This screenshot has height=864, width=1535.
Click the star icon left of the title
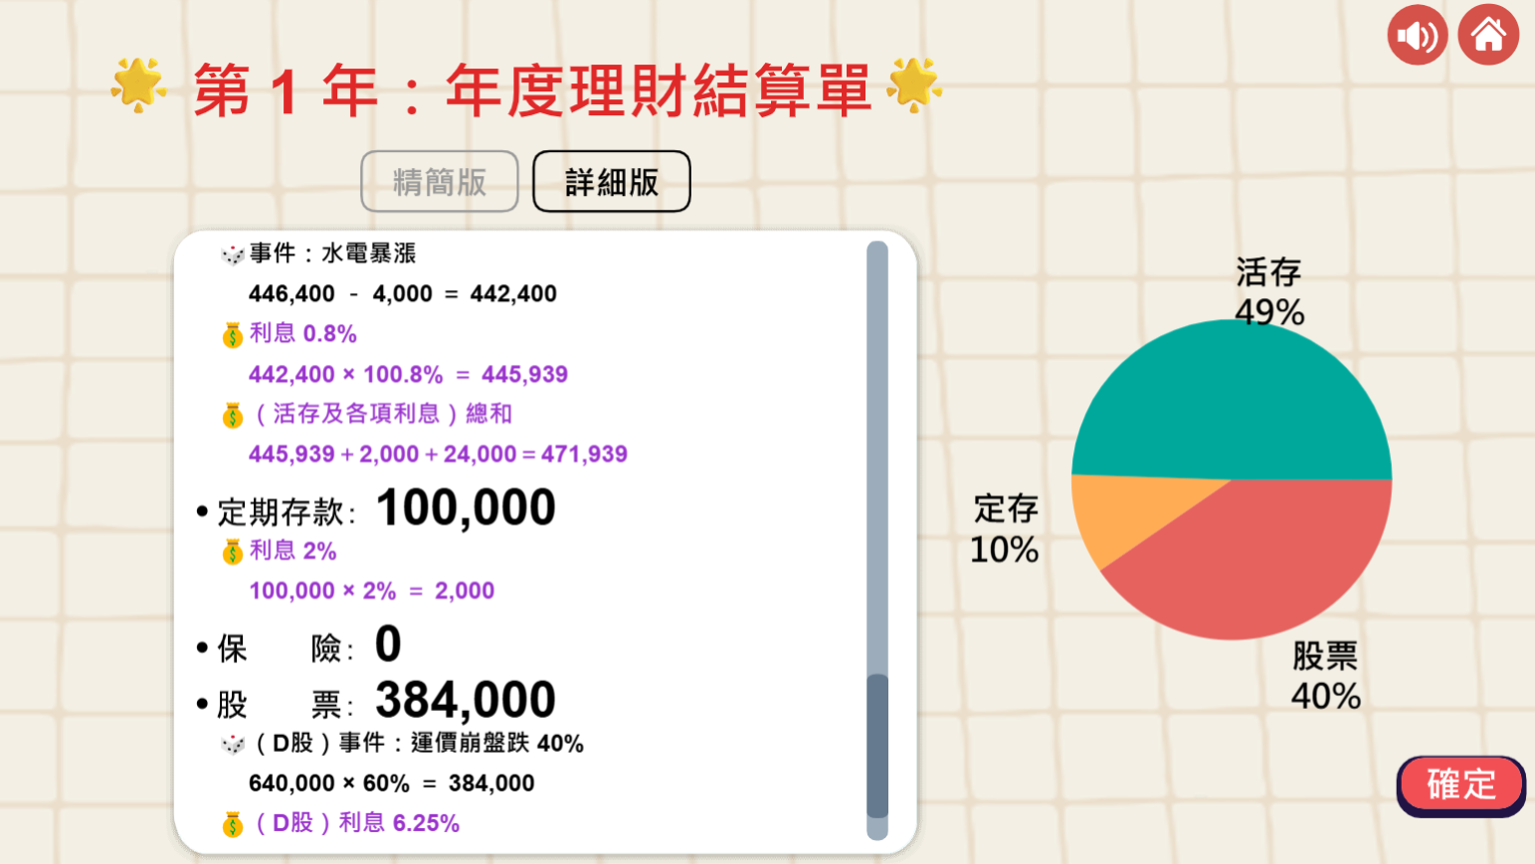pyautogui.click(x=138, y=85)
